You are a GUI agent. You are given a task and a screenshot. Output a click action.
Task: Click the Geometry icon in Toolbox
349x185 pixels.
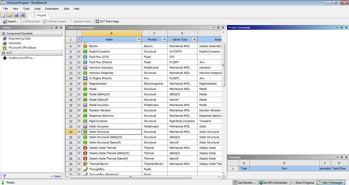tap(5, 43)
